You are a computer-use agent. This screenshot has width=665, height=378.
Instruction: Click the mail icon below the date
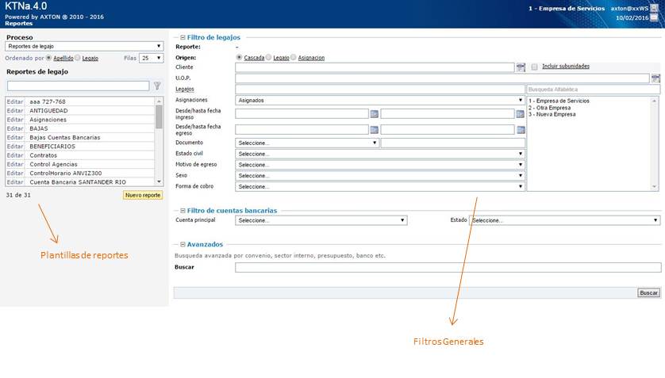(653, 17)
